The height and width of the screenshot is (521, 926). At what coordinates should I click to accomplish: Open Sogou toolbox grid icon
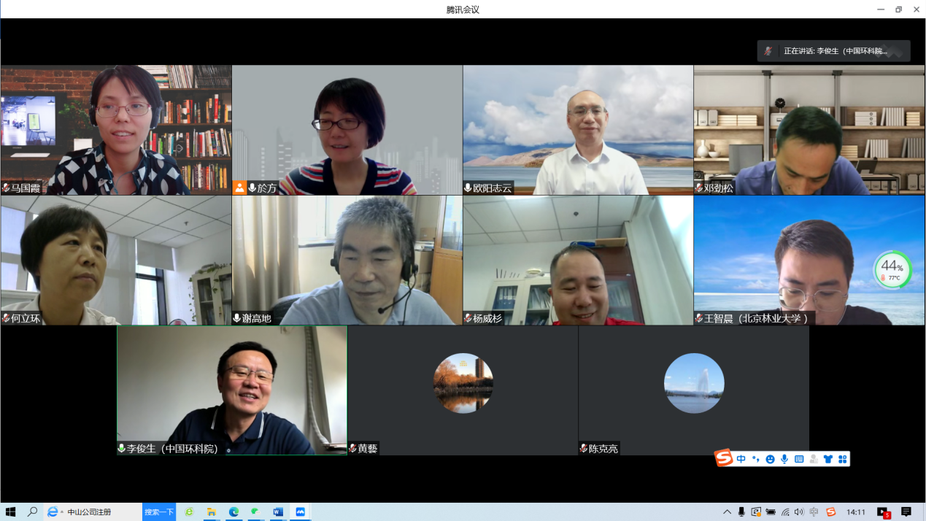pos(842,459)
